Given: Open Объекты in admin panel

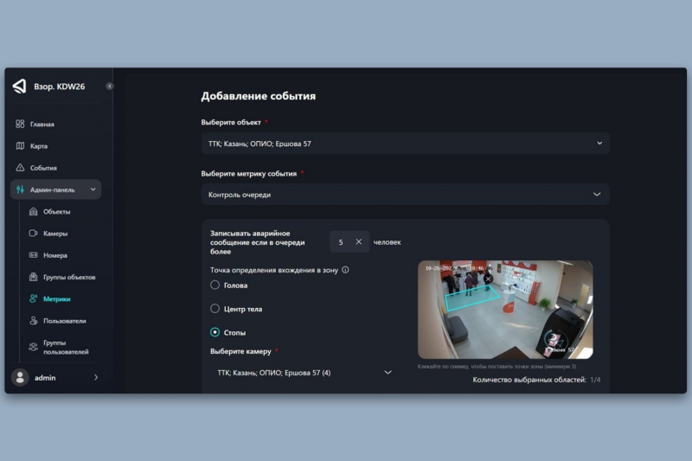Looking at the screenshot, I should (x=56, y=212).
